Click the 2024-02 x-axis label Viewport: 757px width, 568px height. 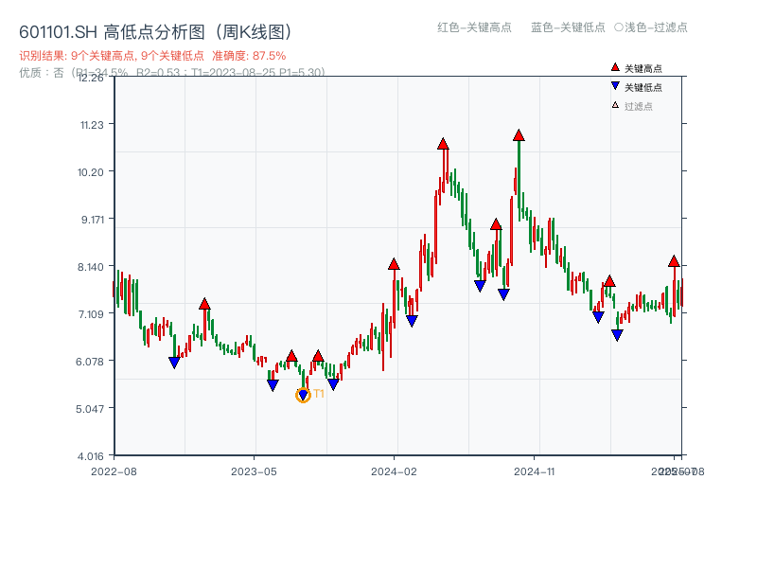(x=394, y=471)
